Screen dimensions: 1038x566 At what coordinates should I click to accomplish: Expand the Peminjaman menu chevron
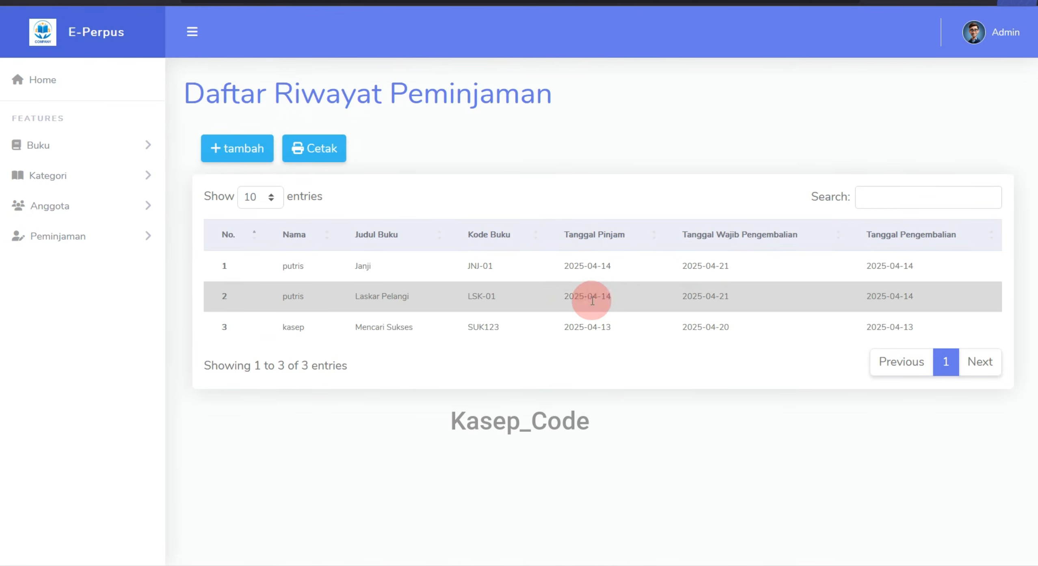point(148,236)
